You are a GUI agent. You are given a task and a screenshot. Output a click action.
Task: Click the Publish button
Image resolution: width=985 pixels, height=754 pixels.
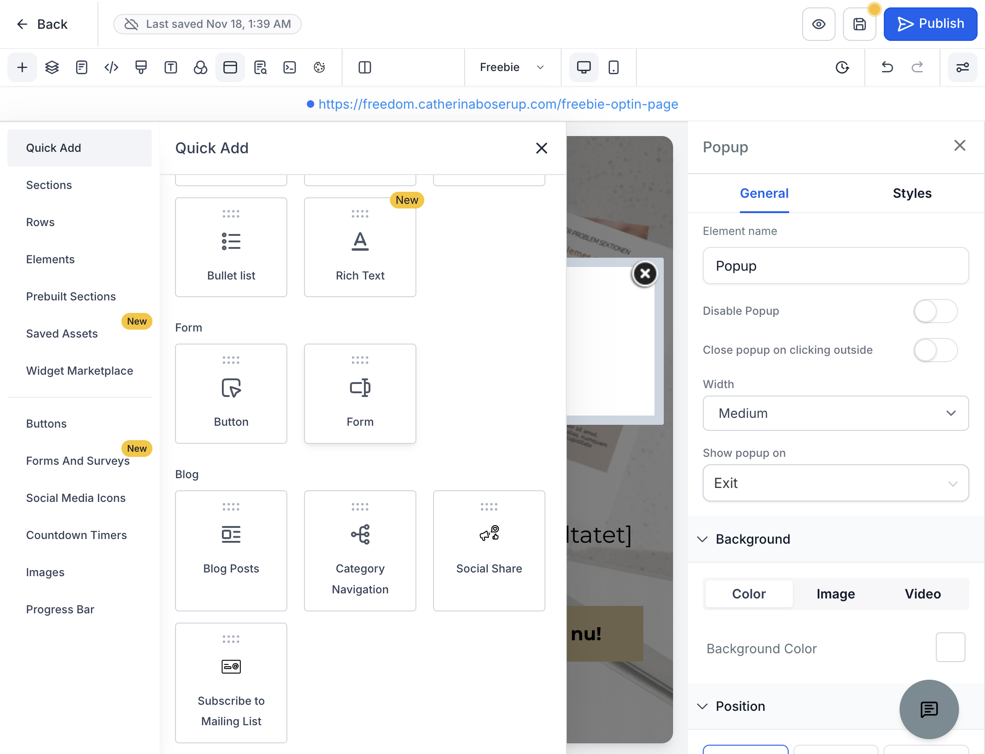click(x=930, y=24)
